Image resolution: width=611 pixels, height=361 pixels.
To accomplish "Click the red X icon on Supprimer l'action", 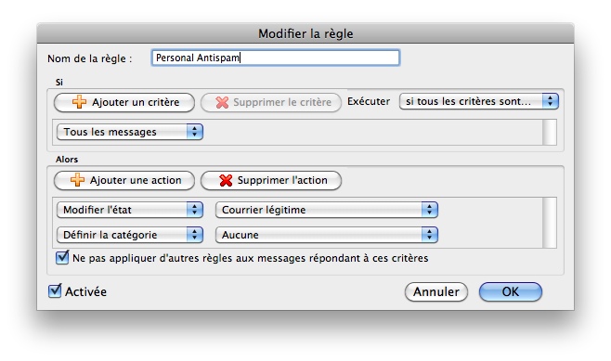I will coord(226,180).
